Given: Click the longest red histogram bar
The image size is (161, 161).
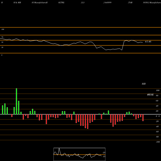Looking at the screenshot, I should pyautogui.click(x=88, y=121).
